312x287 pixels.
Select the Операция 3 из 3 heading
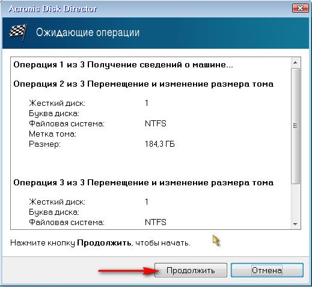pos(143,182)
